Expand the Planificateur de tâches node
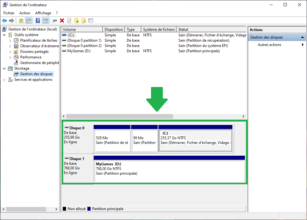The height and width of the screenshot is (220, 307). (x=10, y=41)
